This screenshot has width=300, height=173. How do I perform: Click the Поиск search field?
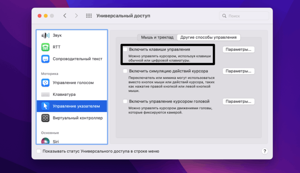pos(244,16)
